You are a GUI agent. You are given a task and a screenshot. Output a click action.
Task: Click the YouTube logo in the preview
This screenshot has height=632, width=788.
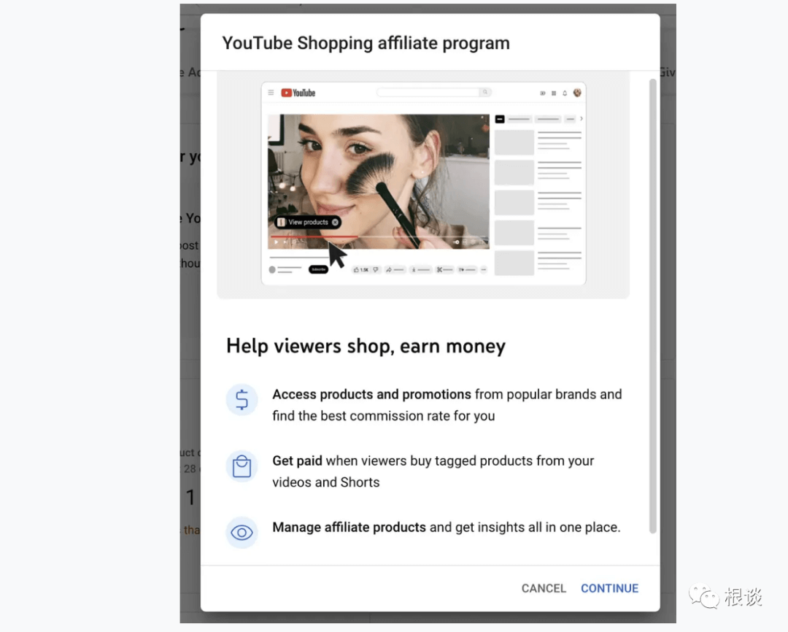[x=298, y=93]
